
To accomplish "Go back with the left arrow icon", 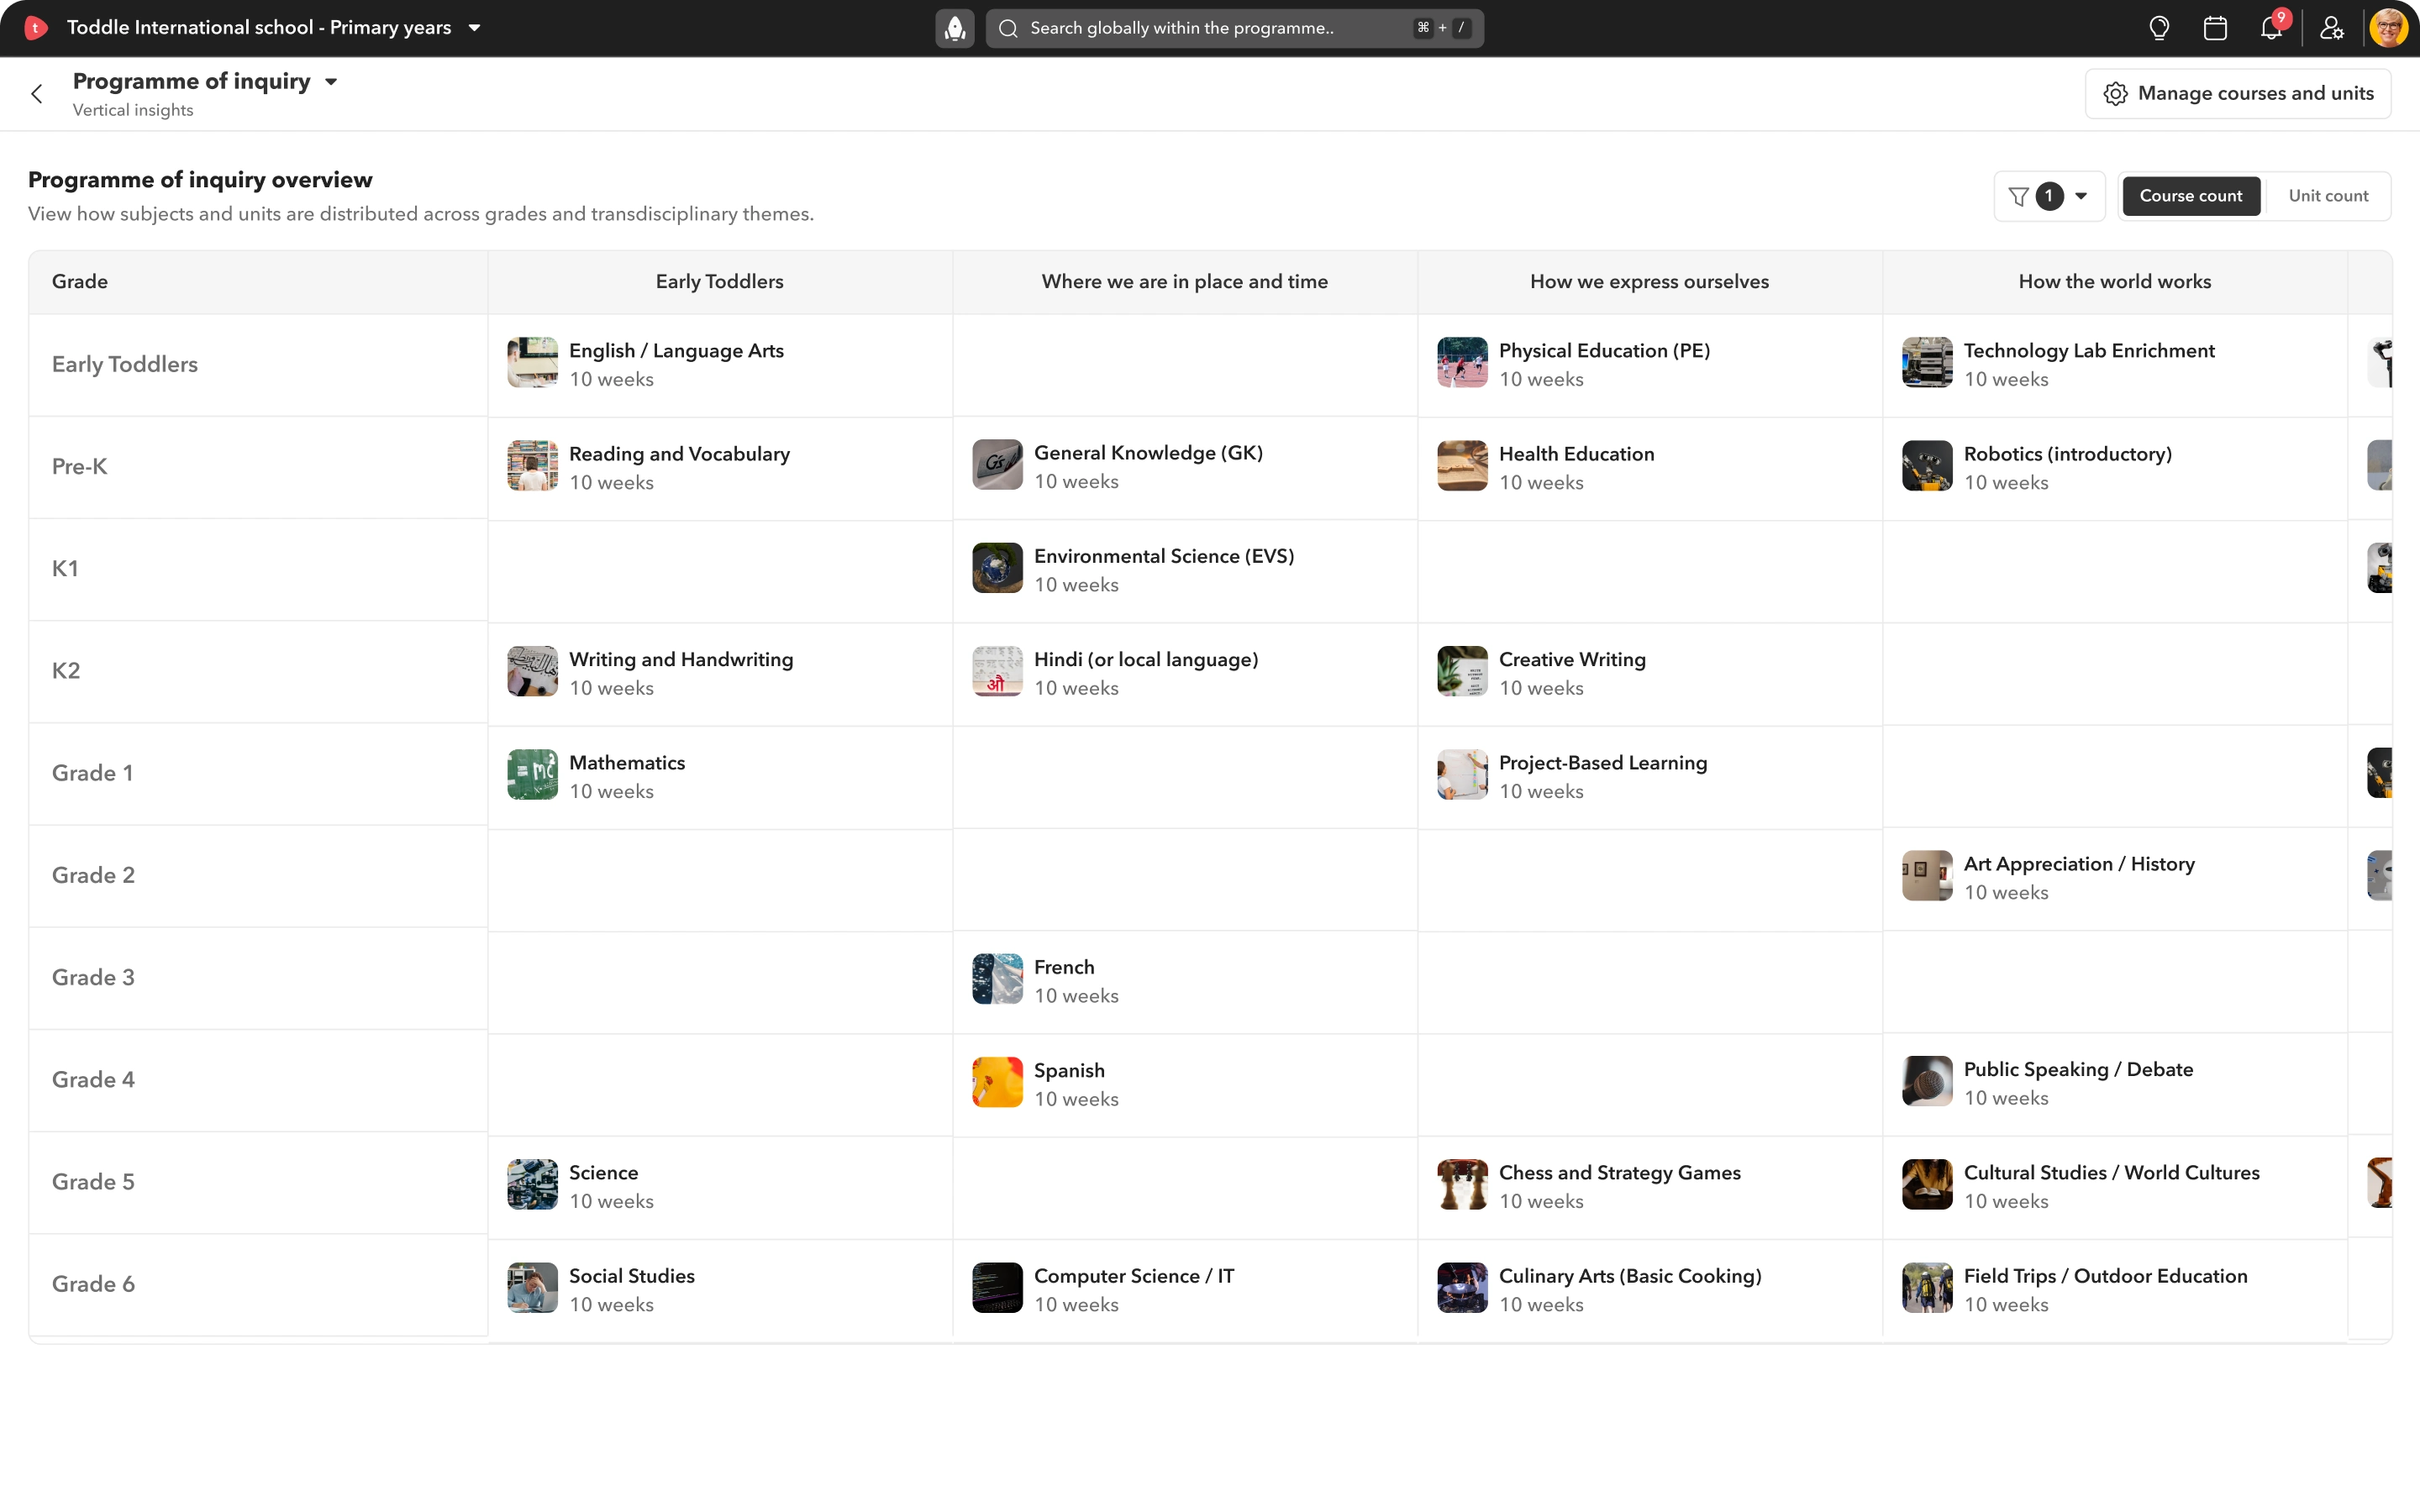I will 37,94.
